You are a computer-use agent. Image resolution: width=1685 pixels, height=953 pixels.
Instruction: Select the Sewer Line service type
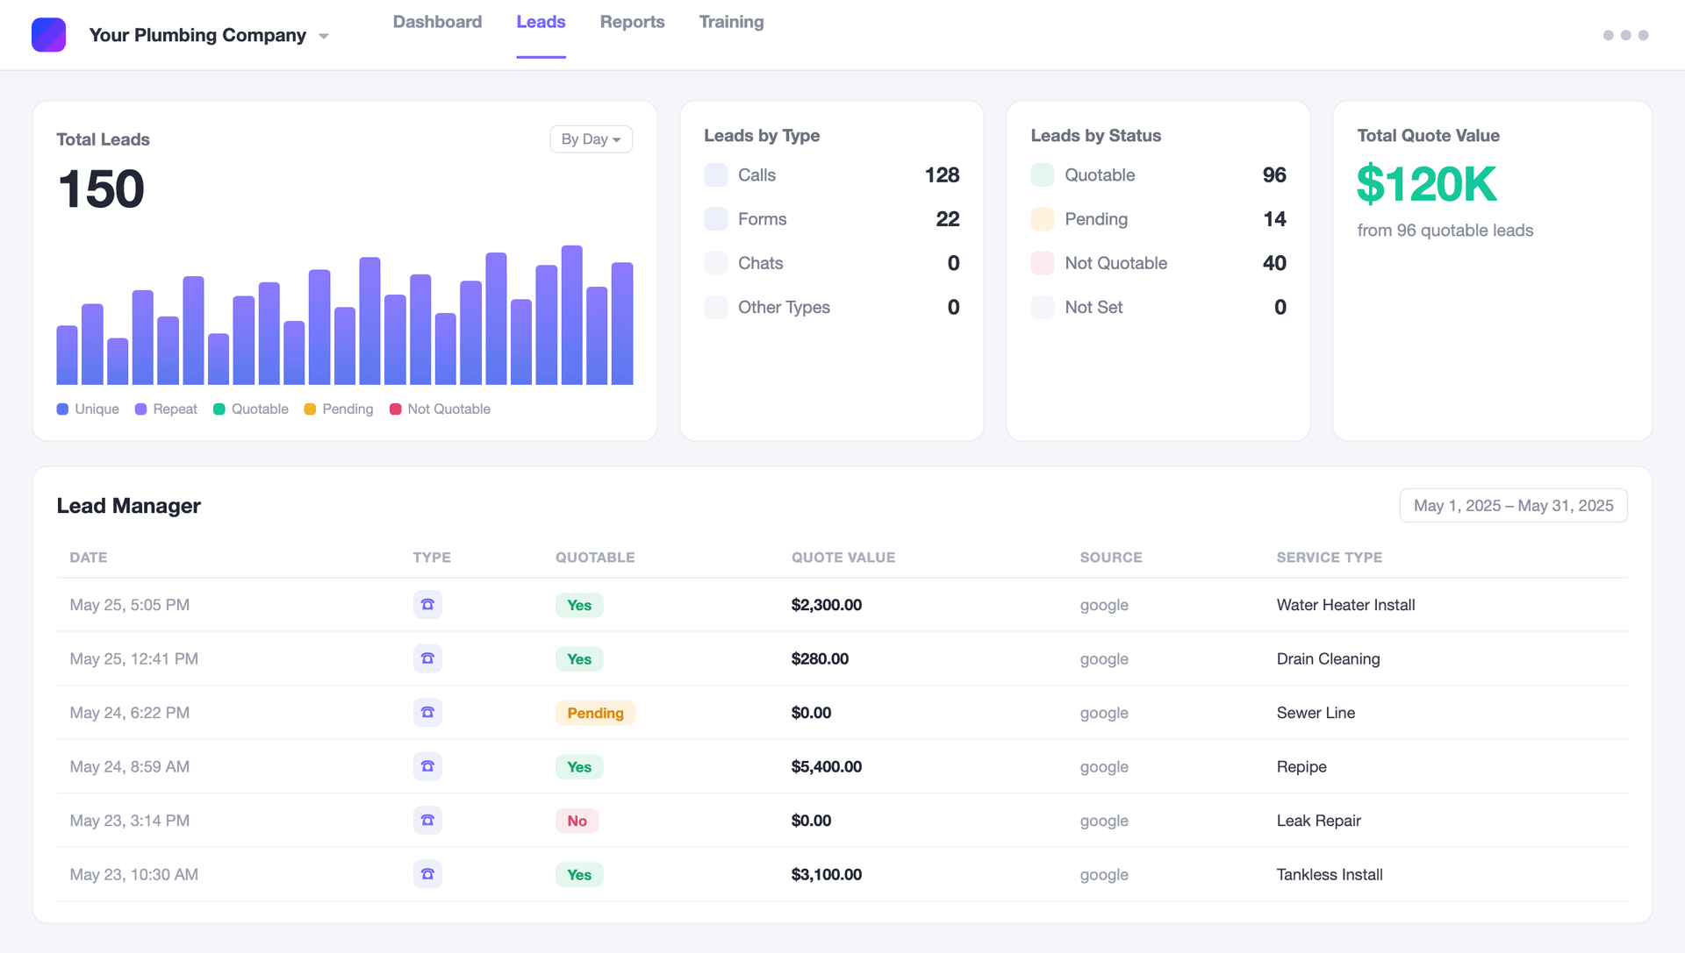click(1316, 712)
